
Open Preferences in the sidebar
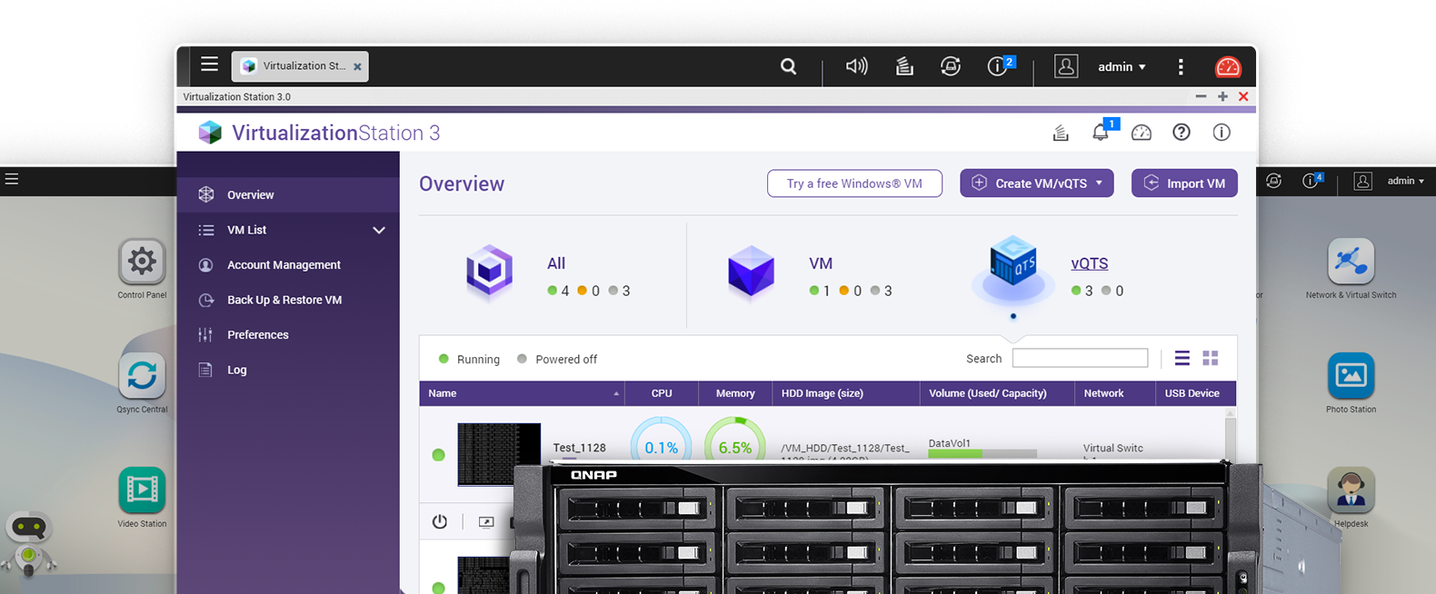(x=288, y=334)
